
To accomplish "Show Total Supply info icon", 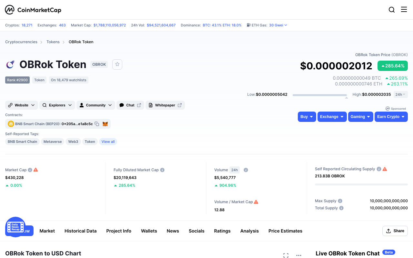I will 341,208.
